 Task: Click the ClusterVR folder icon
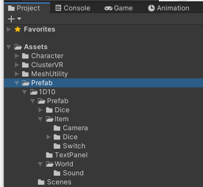pyautogui.click(x=25, y=65)
